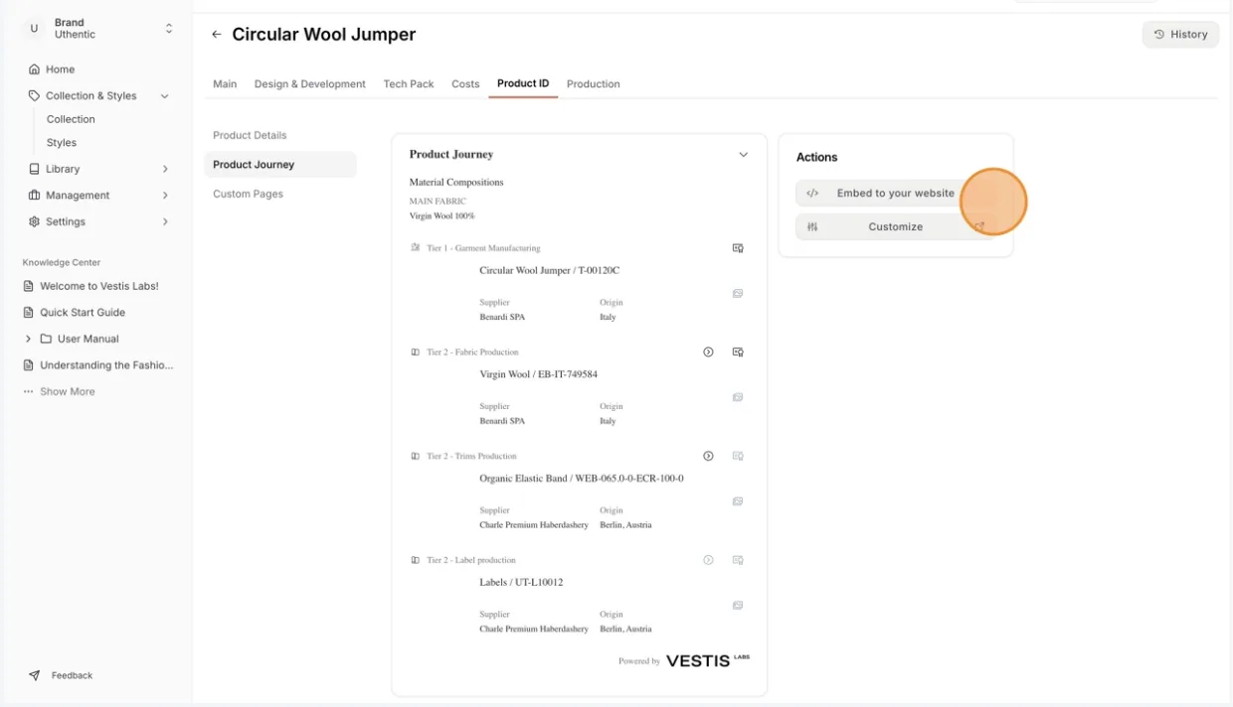Click the Library book icon
The width and height of the screenshot is (1233, 707).
pyautogui.click(x=35, y=169)
